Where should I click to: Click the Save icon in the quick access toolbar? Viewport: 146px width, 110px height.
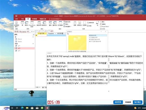point(16,16)
